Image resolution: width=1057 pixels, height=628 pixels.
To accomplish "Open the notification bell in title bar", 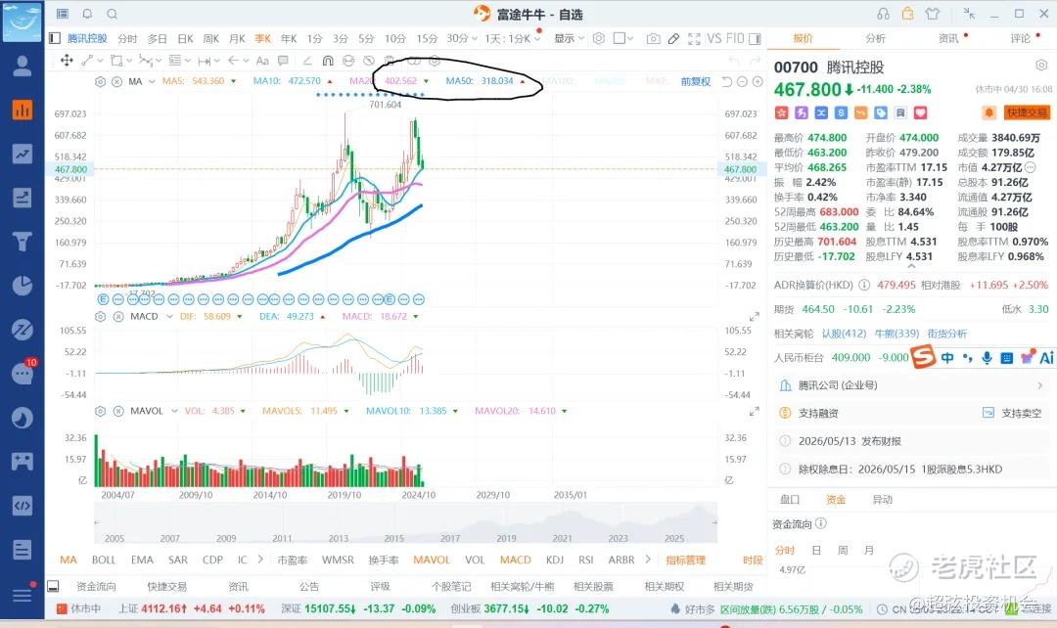I will [x=88, y=14].
